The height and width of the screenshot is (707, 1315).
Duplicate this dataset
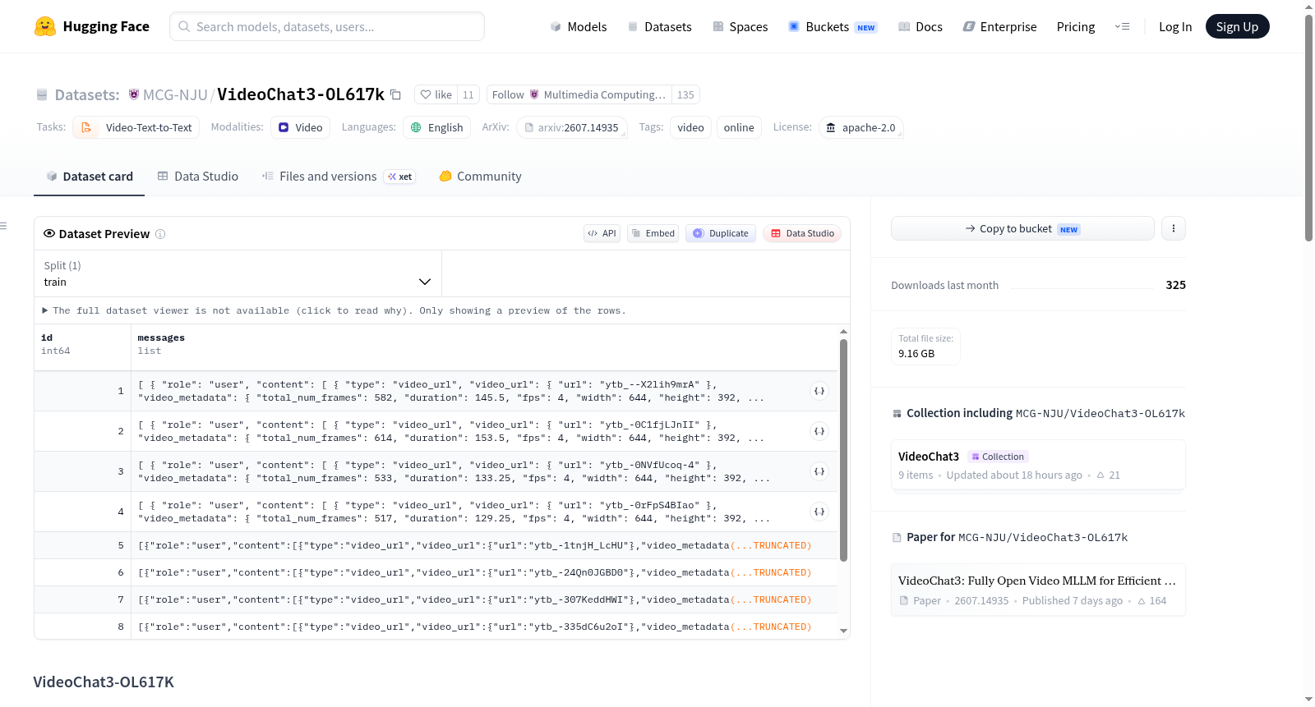click(721, 233)
